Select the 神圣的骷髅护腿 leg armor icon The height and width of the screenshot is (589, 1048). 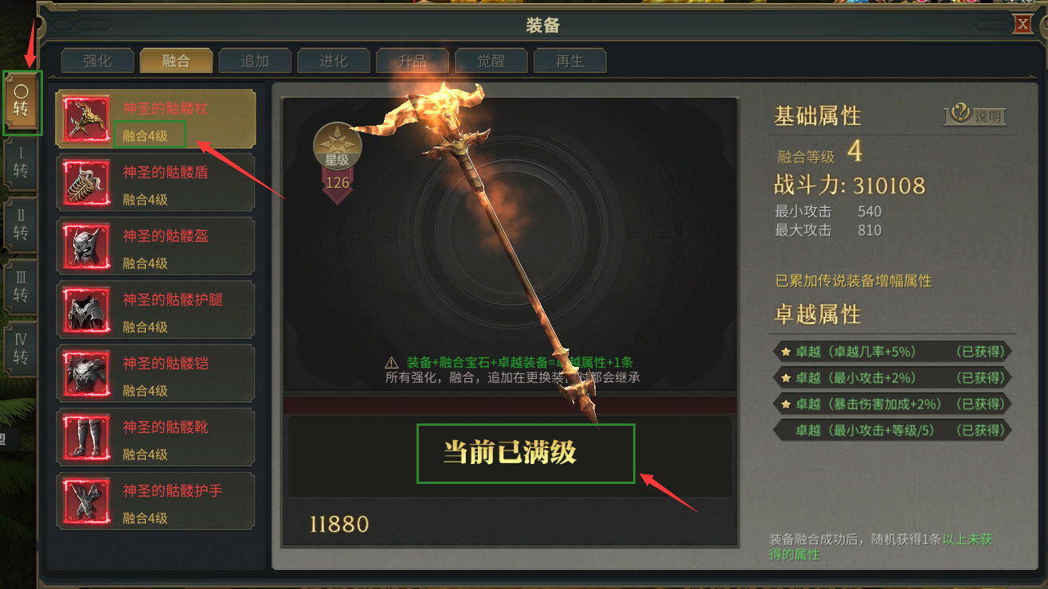click(x=86, y=310)
